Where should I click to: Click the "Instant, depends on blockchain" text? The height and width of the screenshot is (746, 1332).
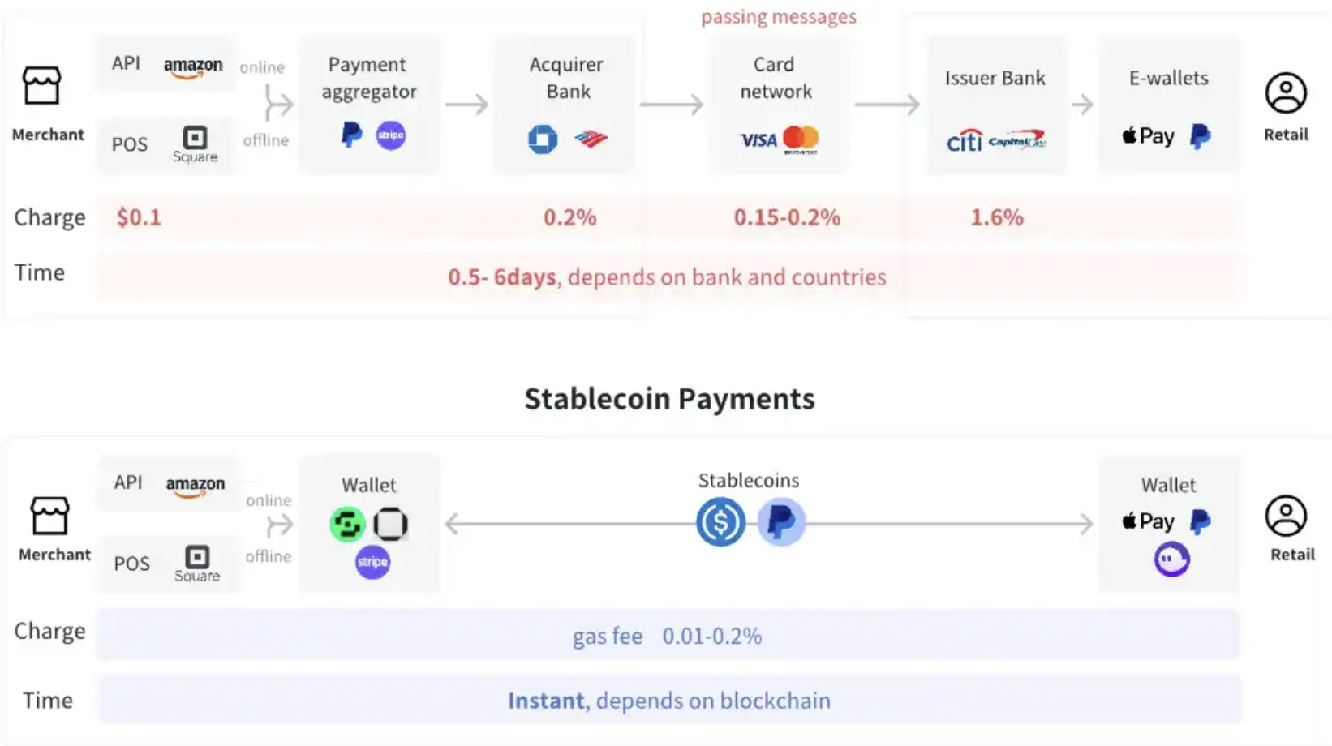[x=669, y=701]
